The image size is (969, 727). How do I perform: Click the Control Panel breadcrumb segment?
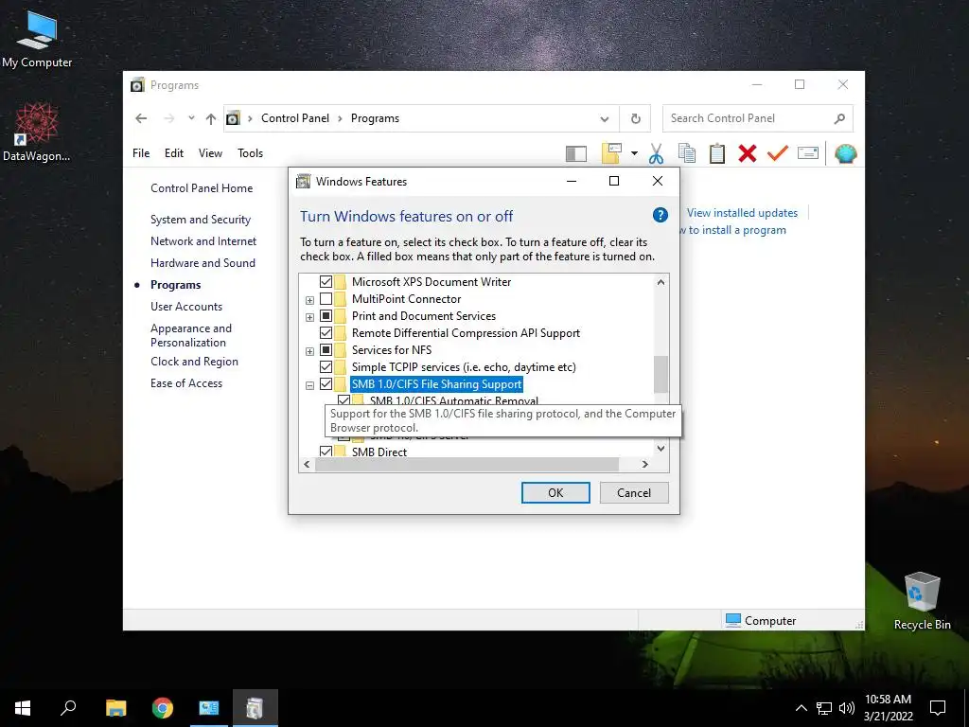click(x=295, y=118)
